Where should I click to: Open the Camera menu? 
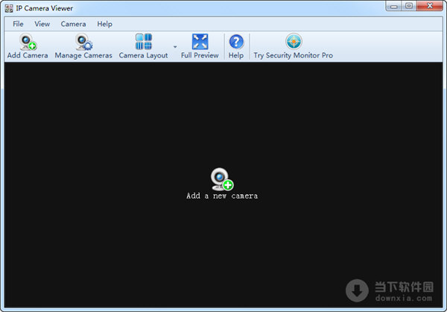click(73, 24)
